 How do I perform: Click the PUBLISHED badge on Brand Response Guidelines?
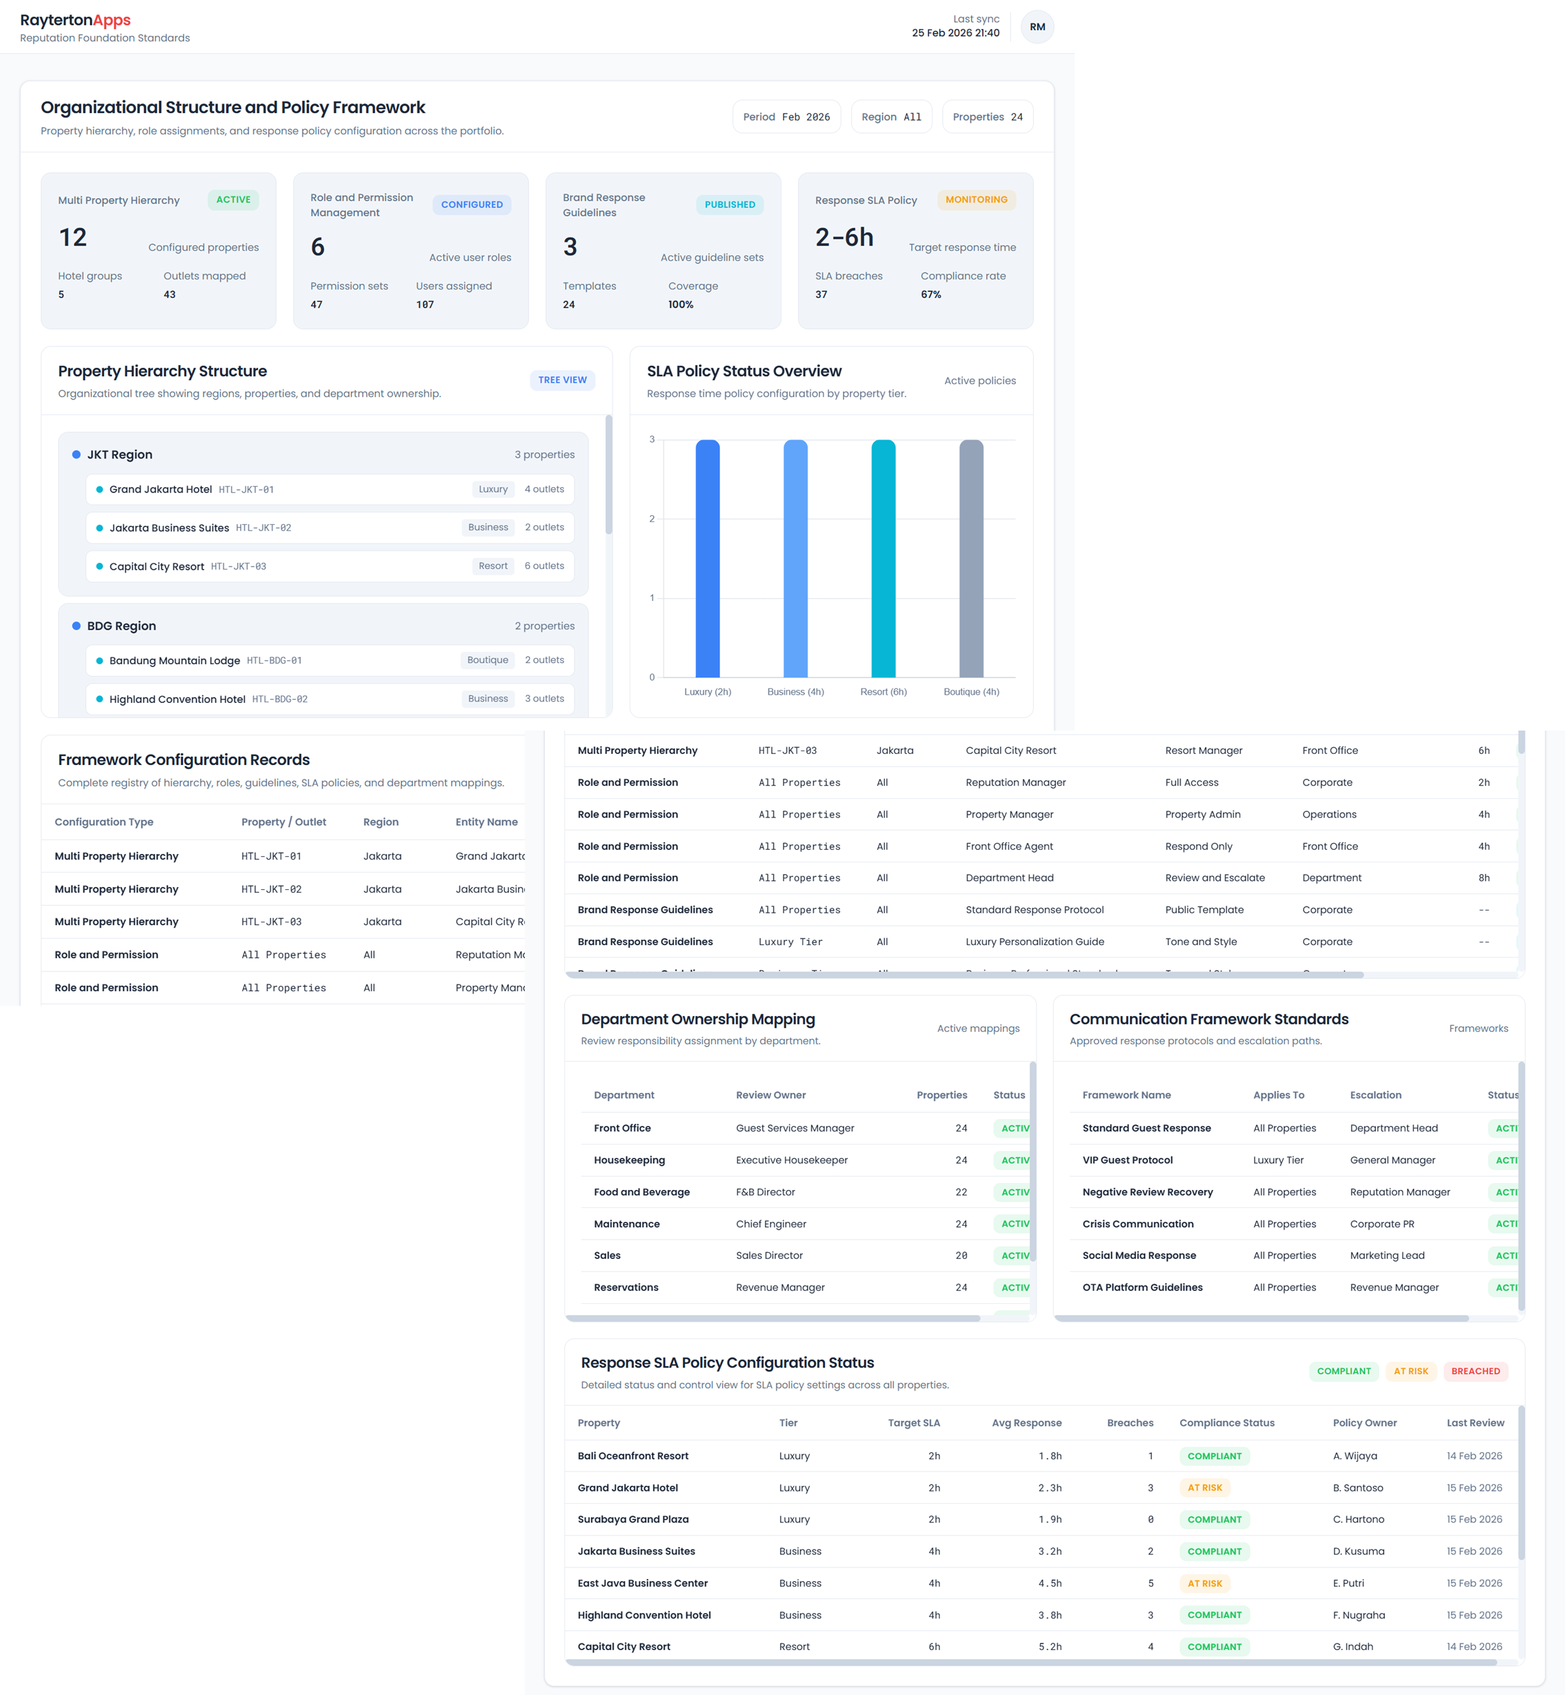tap(729, 204)
